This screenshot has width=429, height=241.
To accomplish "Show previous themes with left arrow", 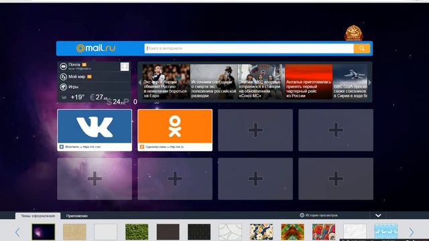I will 17,232.
